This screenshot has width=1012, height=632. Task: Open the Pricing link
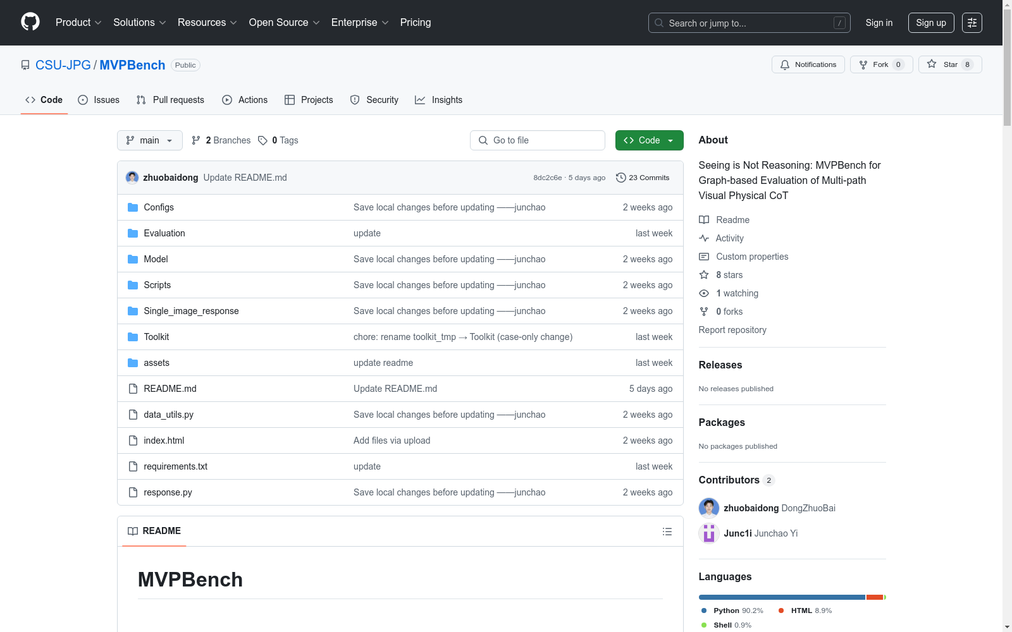coord(416,23)
